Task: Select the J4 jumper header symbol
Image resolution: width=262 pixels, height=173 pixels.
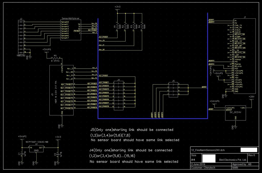Action: pyautogui.click(x=119, y=95)
